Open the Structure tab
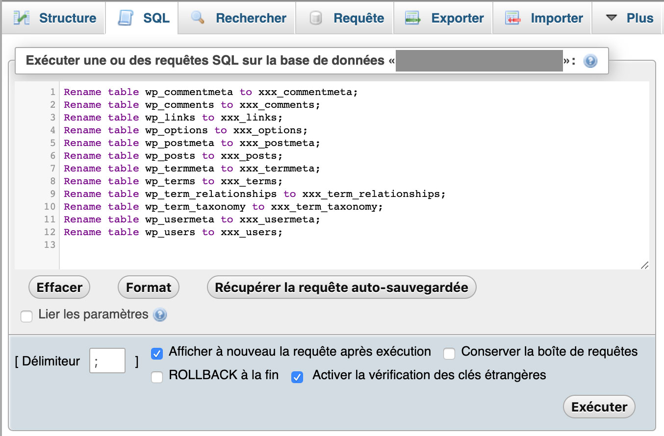This screenshot has height=436, width=664. pos(54,18)
